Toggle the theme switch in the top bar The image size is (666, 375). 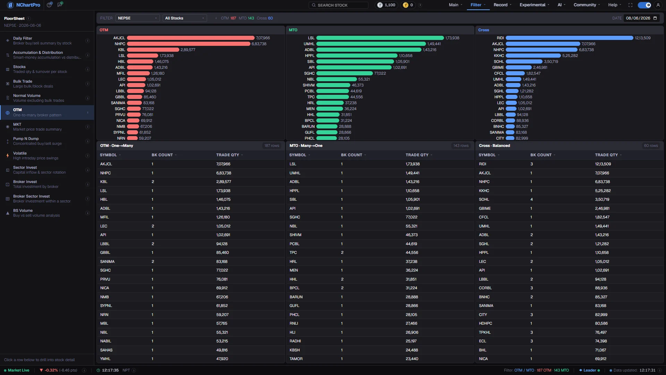(x=644, y=5)
